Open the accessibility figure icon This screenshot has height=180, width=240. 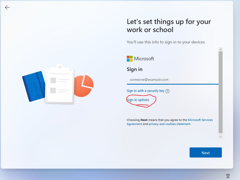(x=228, y=176)
